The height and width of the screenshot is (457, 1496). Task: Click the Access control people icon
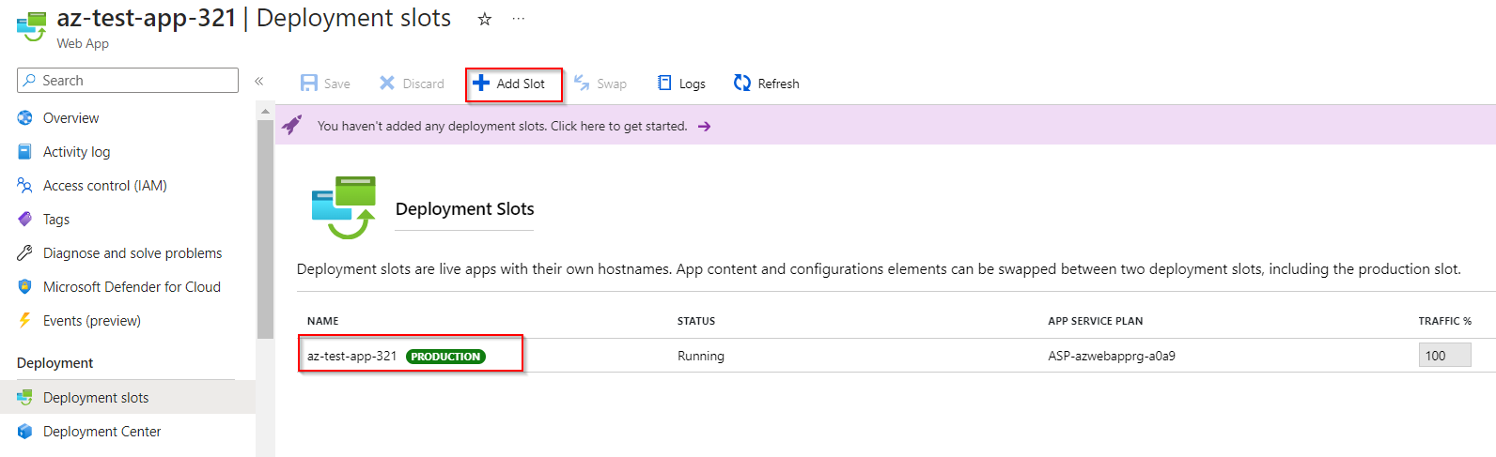point(25,186)
